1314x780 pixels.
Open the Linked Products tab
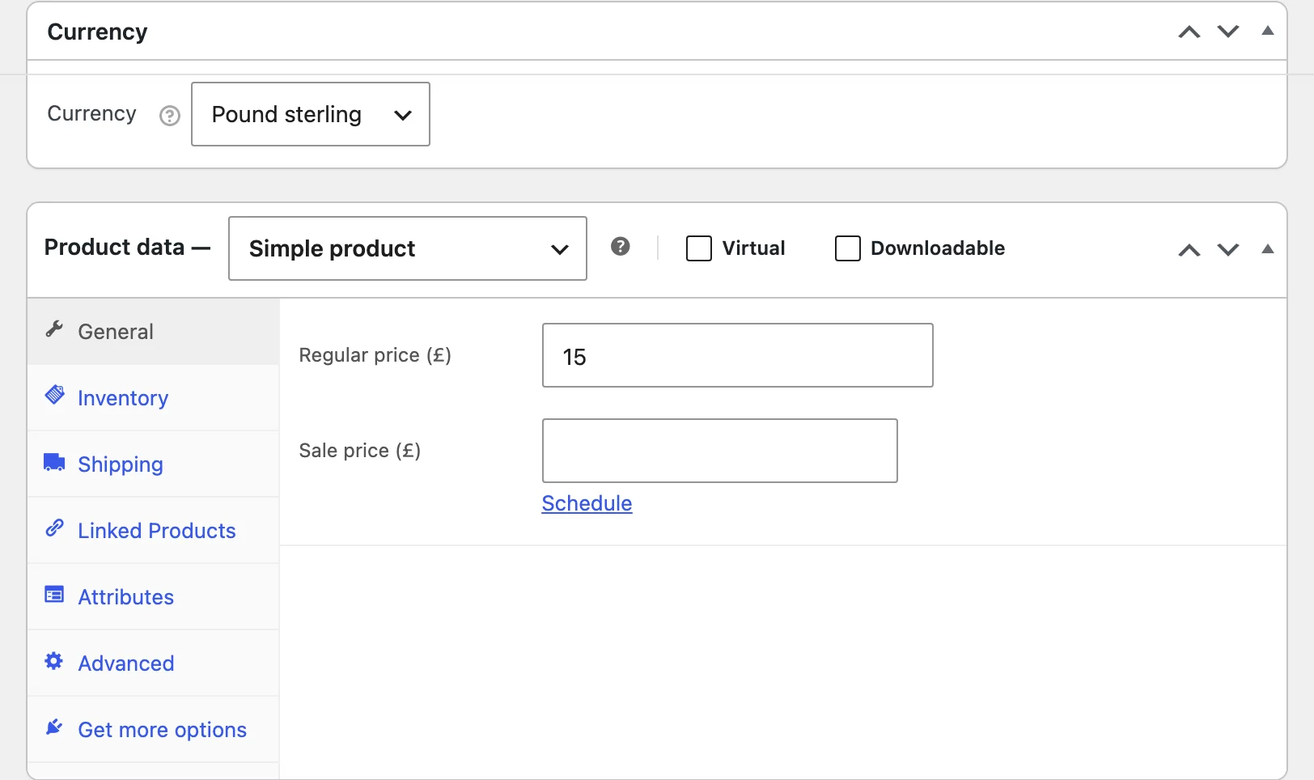tap(154, 531)
